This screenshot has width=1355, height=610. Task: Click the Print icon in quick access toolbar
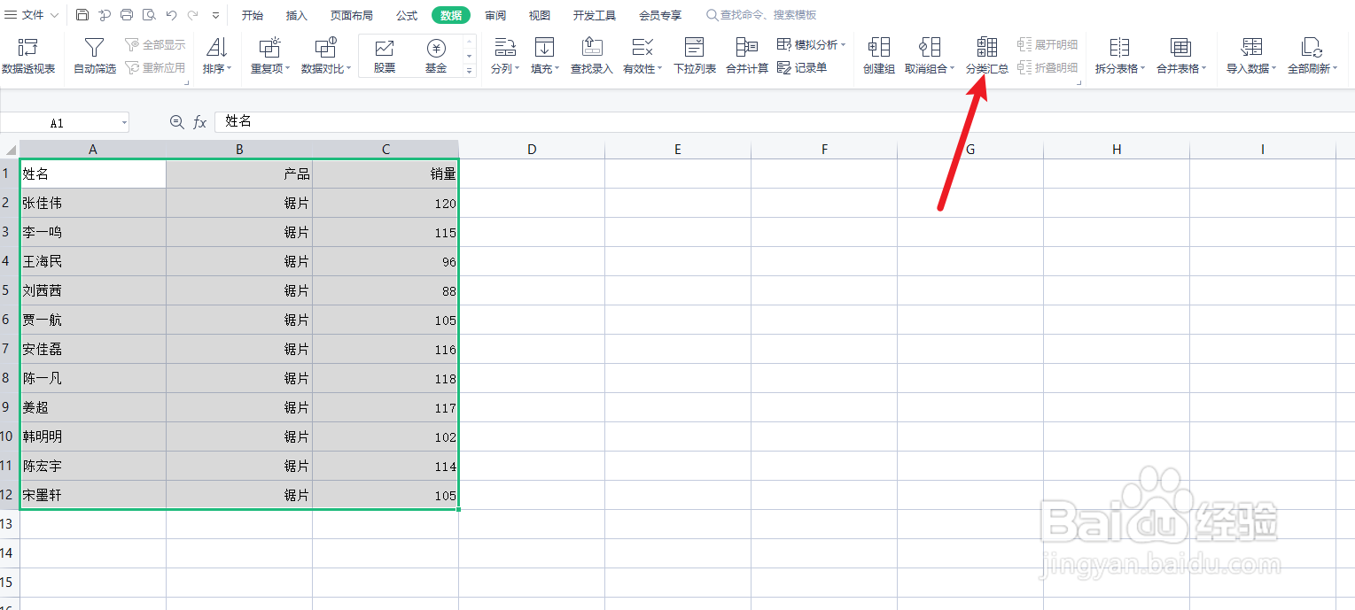click(127, 15)
